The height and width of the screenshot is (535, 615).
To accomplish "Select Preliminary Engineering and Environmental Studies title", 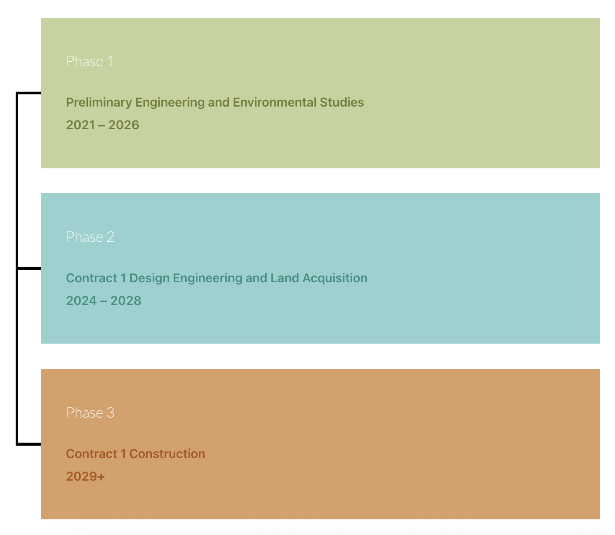I will click(x=215, y=103).
